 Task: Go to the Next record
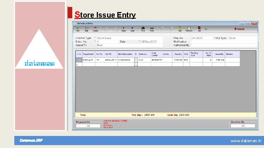pyautogui.click(x=124, y=29)
